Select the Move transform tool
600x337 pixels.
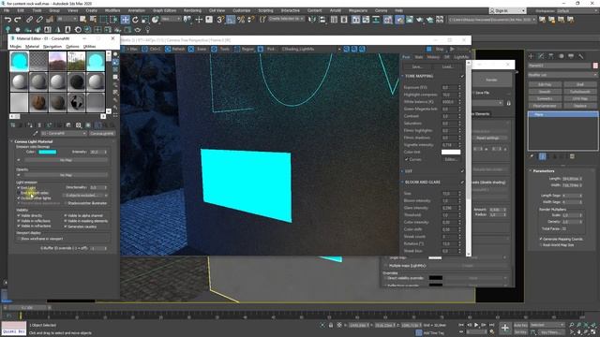click(125, 20)
